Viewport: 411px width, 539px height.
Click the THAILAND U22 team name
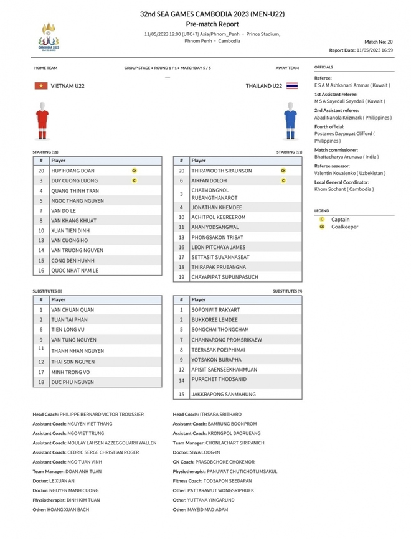click(x=264, y=86)
